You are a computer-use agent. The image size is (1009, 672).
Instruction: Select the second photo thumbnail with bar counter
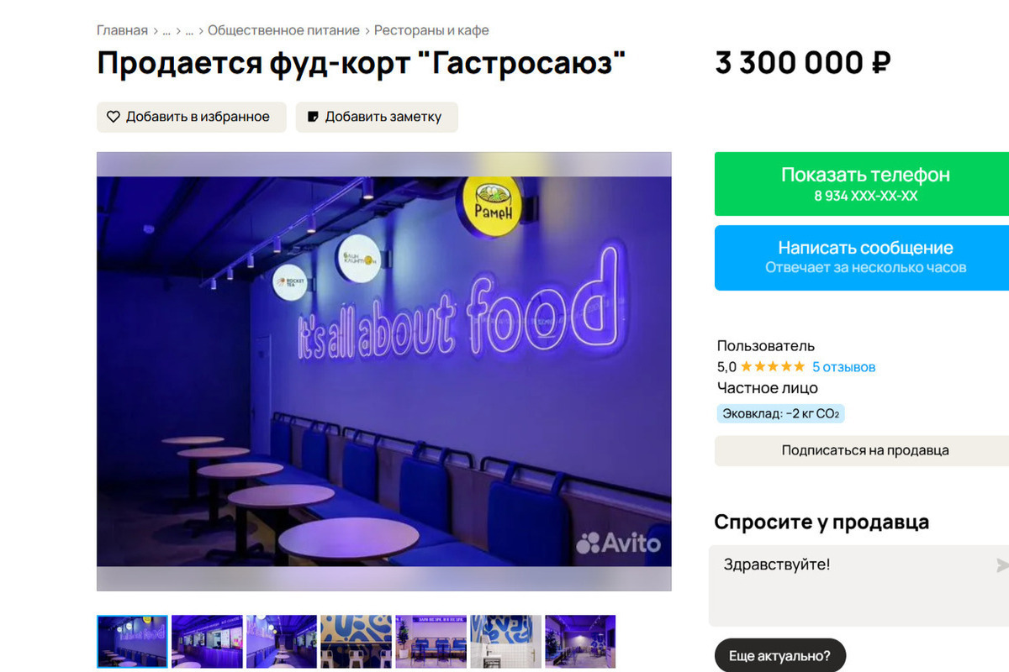tap(207, 641)
